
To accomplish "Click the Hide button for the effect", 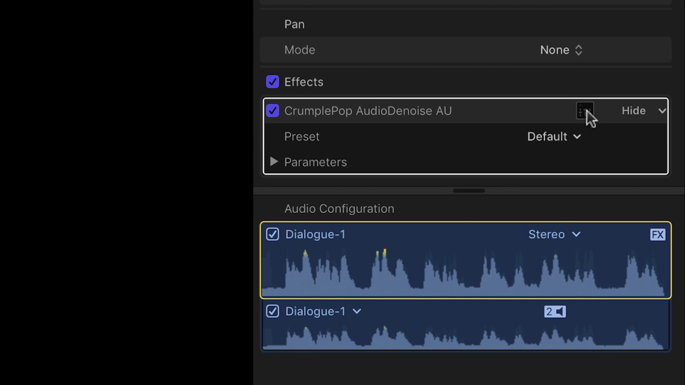I will coord(634,111).
